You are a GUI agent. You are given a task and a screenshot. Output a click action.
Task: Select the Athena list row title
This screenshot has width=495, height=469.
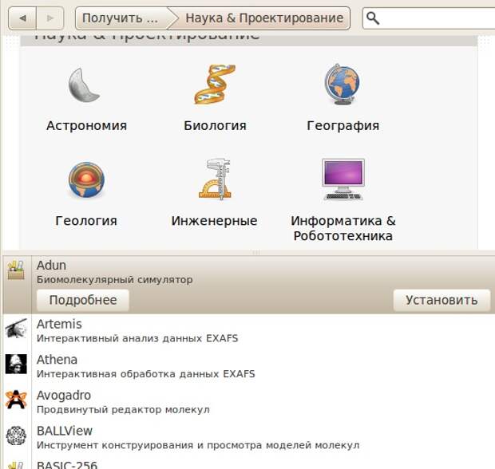pyautogui.click(x=57, y=360)
